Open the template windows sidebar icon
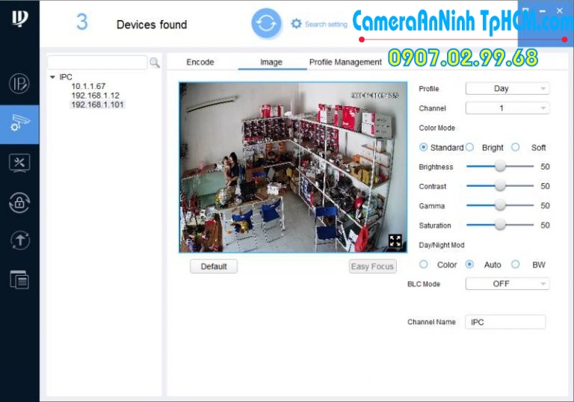This screenshot has height=402, width=574. pos(19,280)
